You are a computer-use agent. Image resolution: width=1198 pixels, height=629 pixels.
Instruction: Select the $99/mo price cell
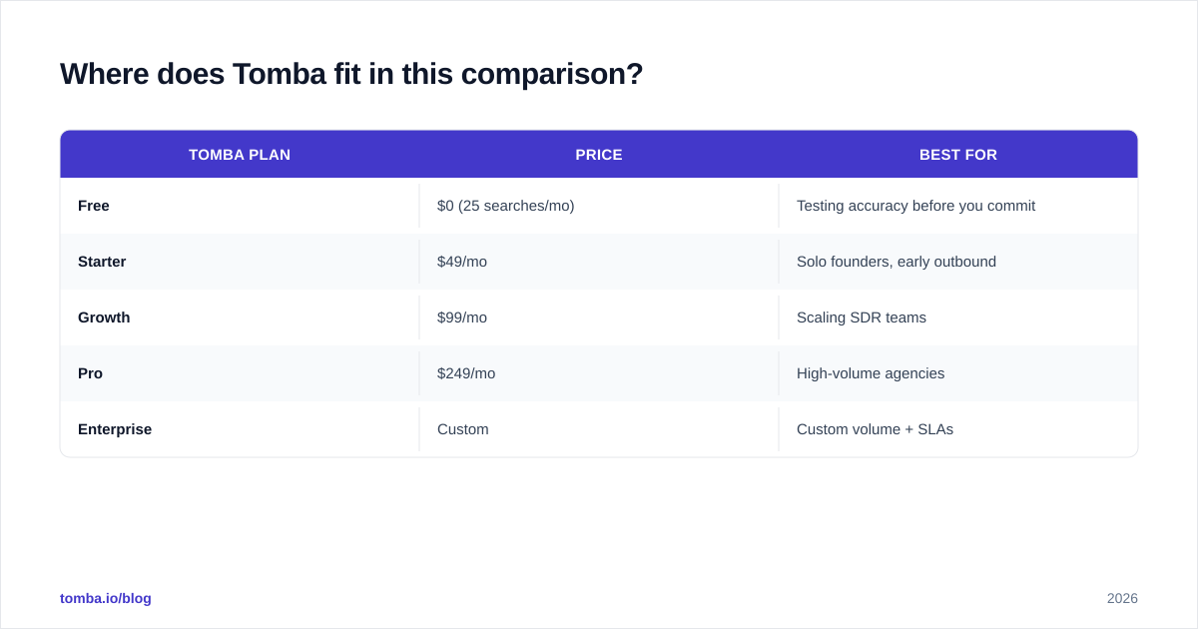point(599,317)
